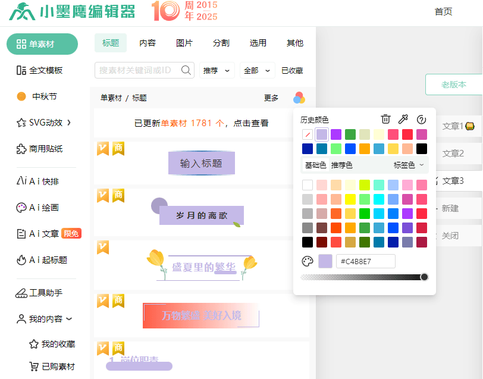Activate the eyedropper color picker
This screenshot has width=483, height=379.
(x=403, y=120)
